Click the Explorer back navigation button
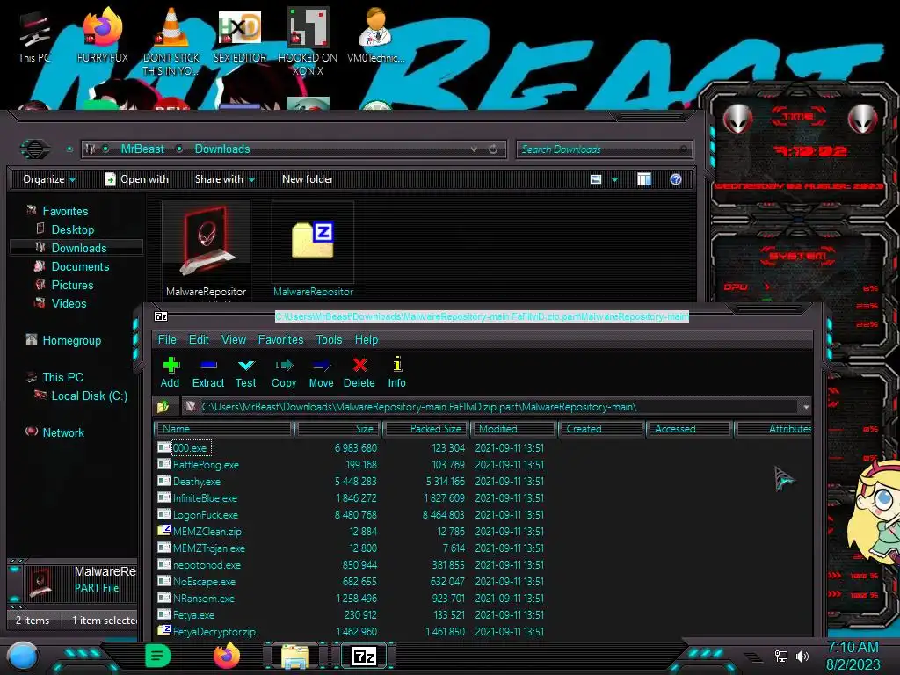This screenshot has height=675, width=900. tap(35, 149)
